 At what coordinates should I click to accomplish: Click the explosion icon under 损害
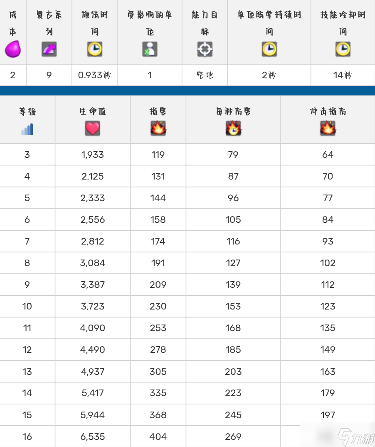(158, 129)
